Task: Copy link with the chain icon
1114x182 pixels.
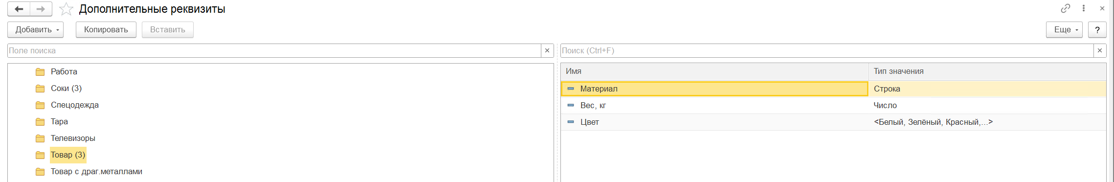Action: pyautogui.click(x=1065, y=8)
